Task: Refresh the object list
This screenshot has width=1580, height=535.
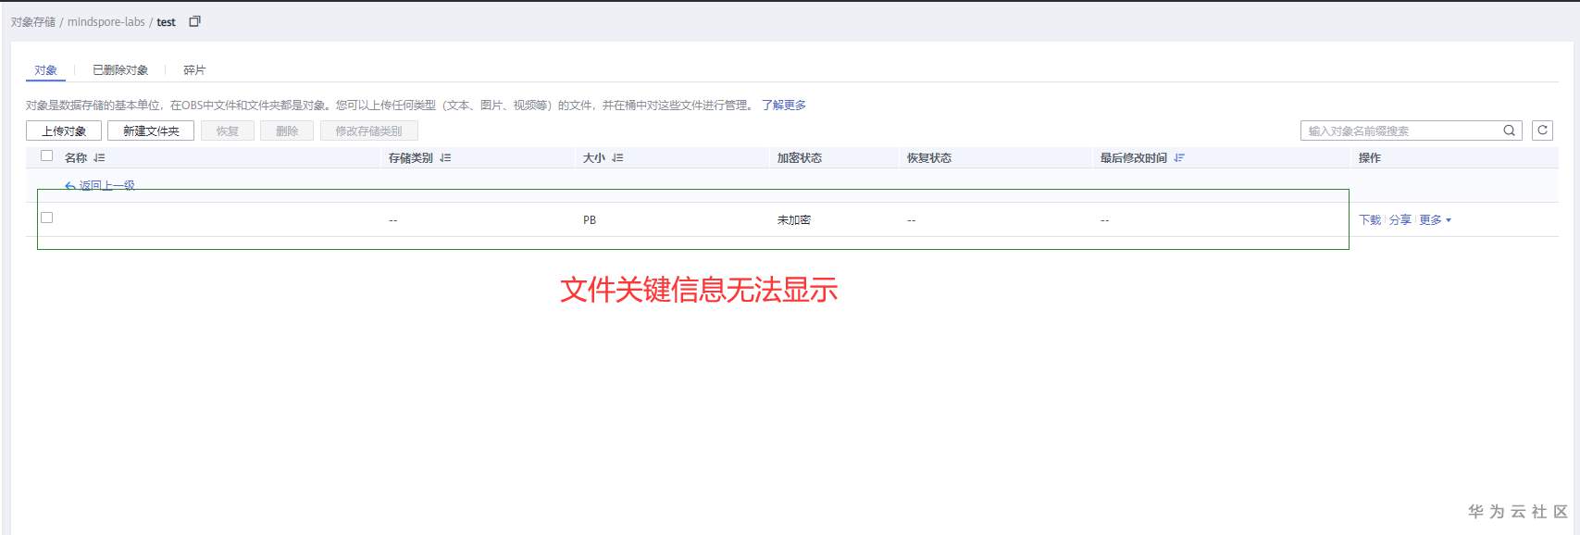Action: point(1542,131)
